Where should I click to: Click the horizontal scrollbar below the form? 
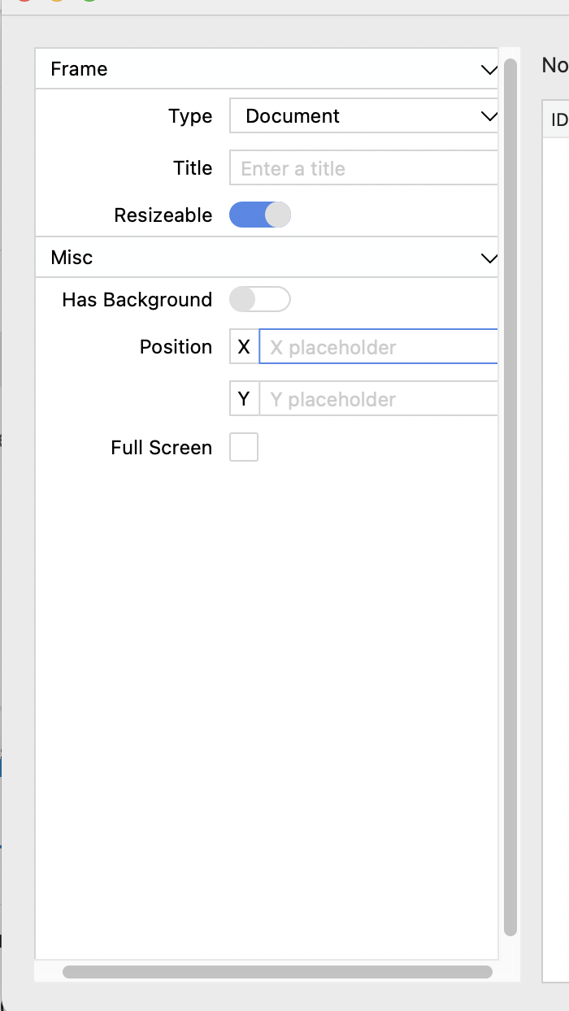pos(277,972)
